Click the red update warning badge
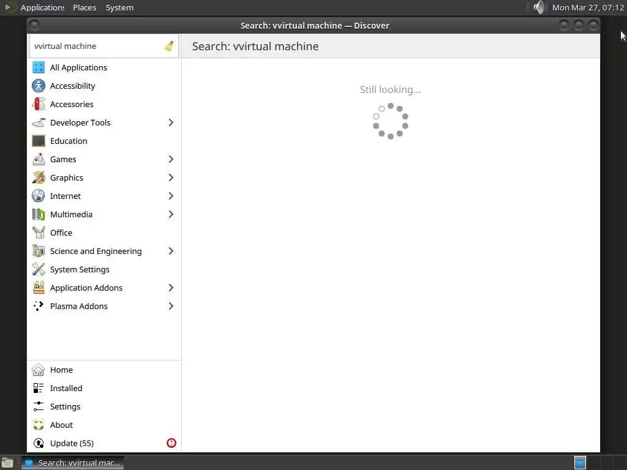This screenshot has height=470, width=627. point(171,443)
